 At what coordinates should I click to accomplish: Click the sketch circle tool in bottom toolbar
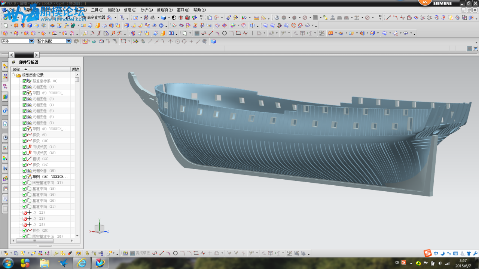point(175,253)
